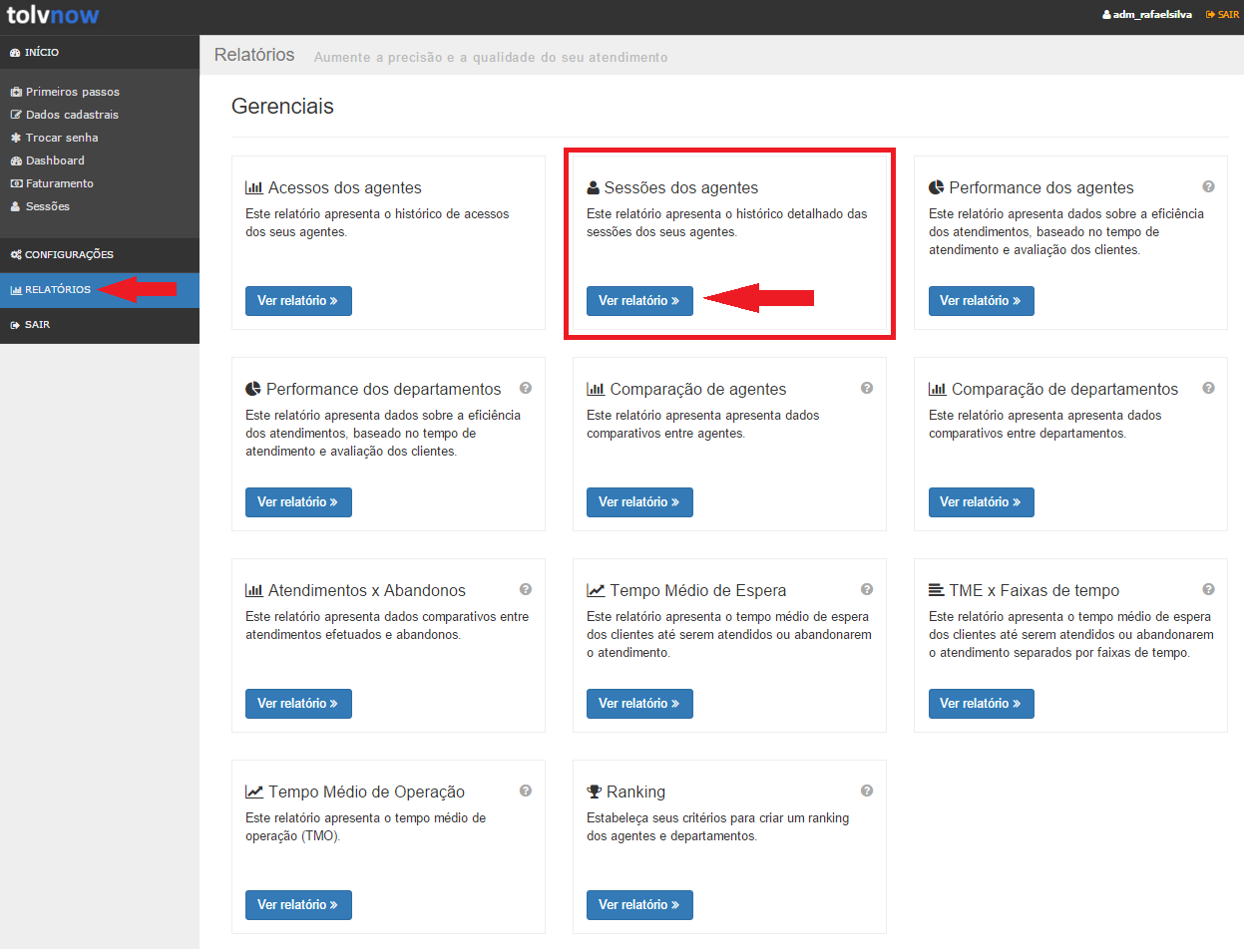Image resolution: width=1244 pixels, height=949 pixels.
Task: Click the Ranking card title
Action: 635,791
